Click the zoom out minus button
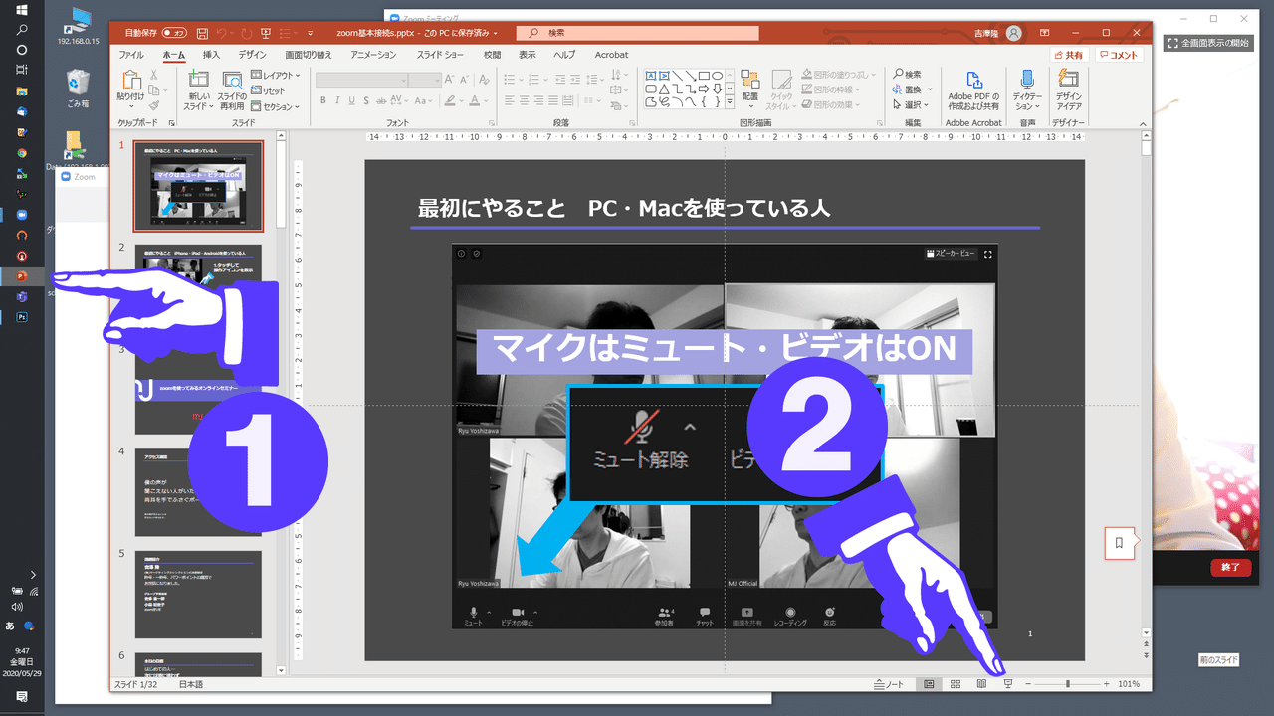 coord(1028,684)
